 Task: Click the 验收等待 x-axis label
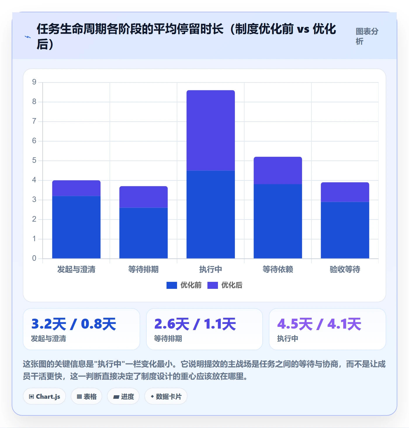coord(345,269)
